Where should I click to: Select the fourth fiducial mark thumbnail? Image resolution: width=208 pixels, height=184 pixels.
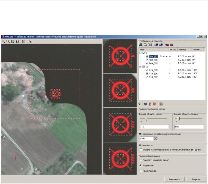(x=120, y=158)
